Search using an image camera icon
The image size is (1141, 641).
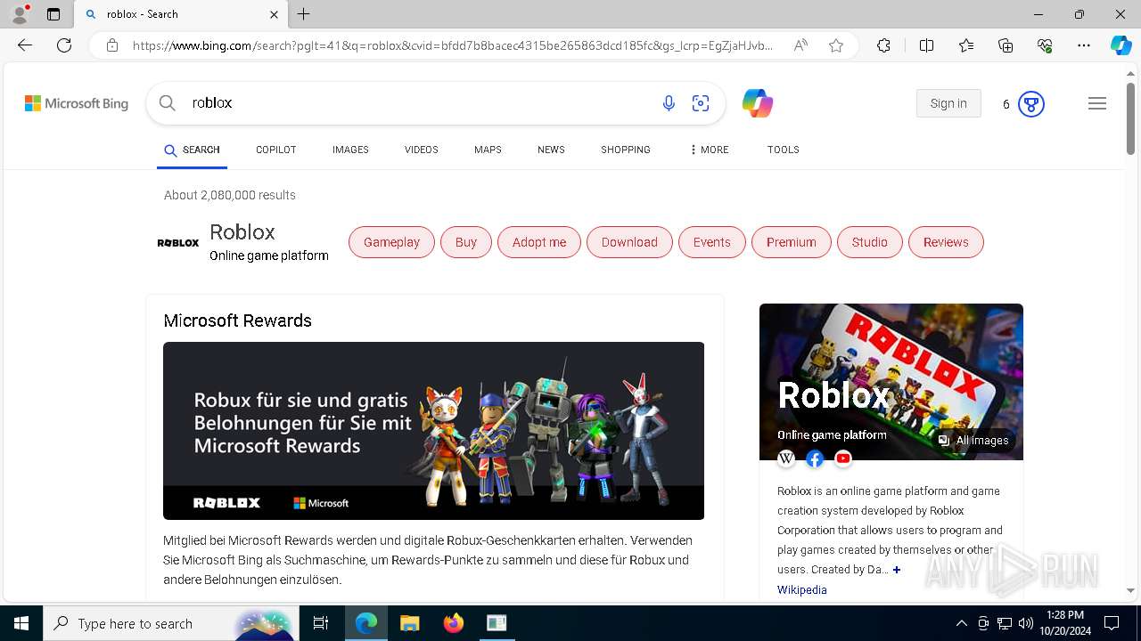tap(701, 104)
